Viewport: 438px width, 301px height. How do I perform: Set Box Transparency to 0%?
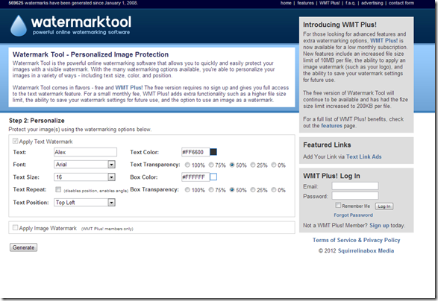coord(274,190)
